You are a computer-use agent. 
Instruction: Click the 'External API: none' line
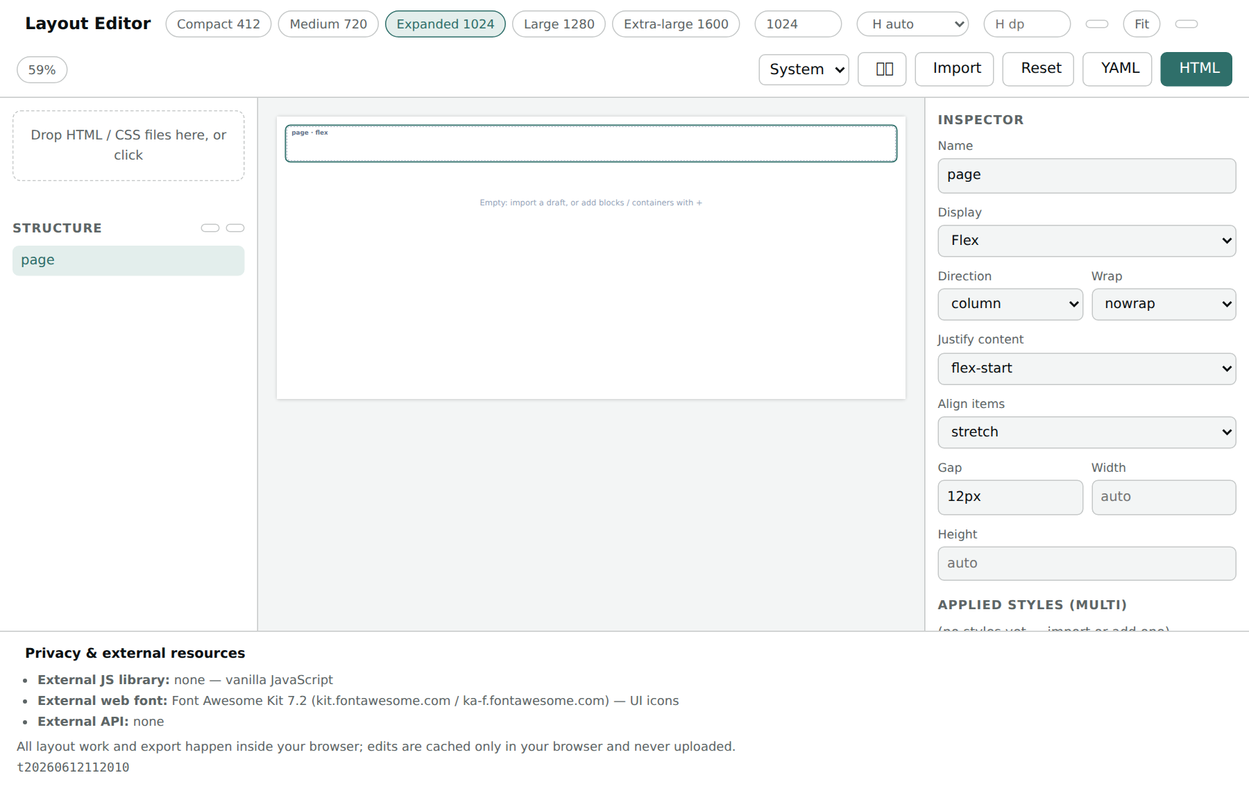(x=101, y=722)
